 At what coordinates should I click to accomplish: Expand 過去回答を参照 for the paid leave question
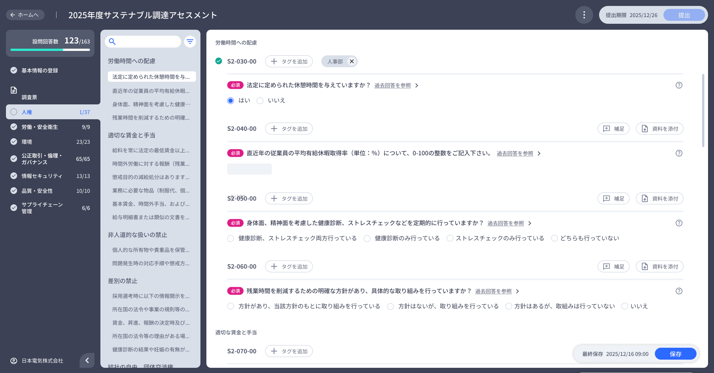pos(515,153)
